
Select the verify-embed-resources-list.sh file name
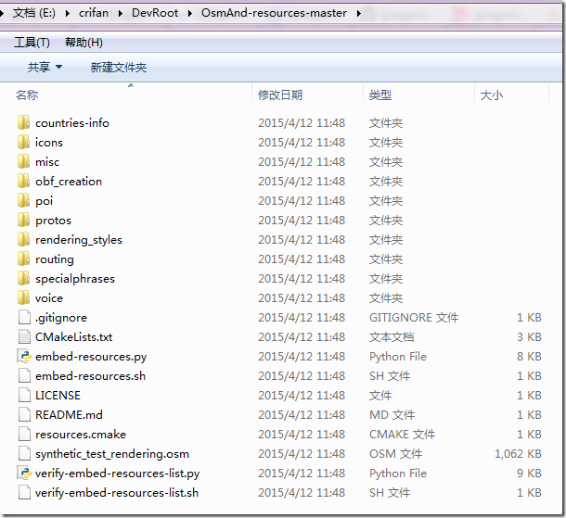click(117, 493)
